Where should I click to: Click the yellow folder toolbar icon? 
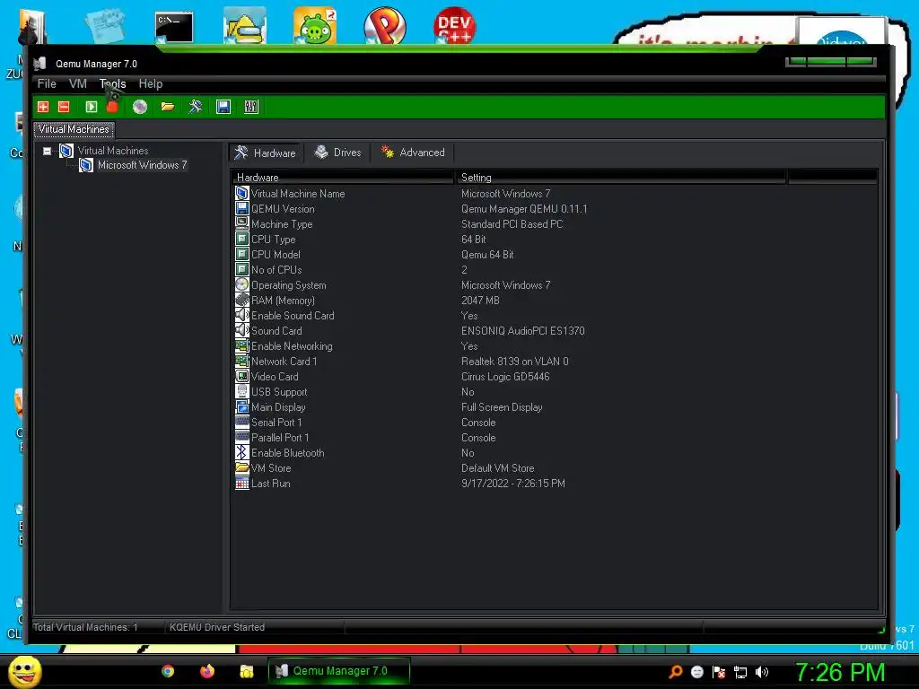(x=168, y=107)
